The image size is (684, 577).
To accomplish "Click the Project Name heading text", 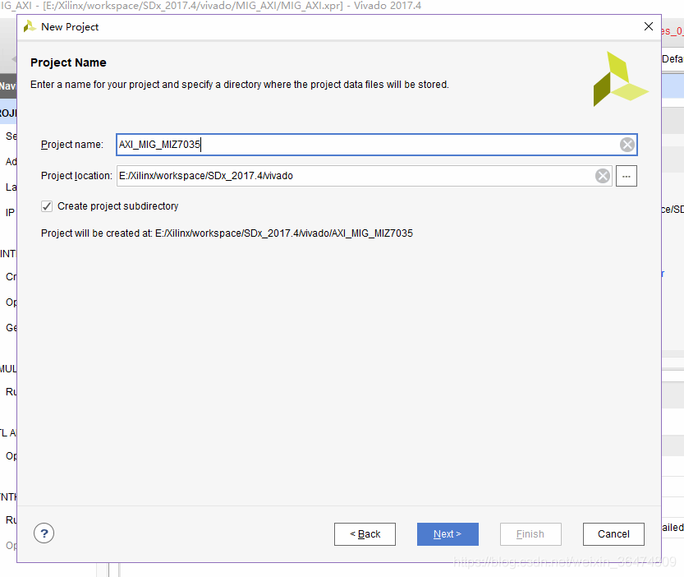I will click(x=68, y=62).
